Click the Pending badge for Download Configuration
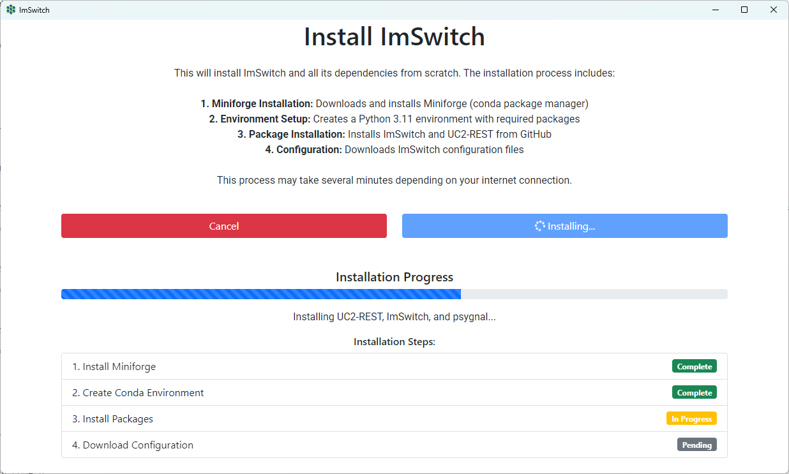 point(697,445)
